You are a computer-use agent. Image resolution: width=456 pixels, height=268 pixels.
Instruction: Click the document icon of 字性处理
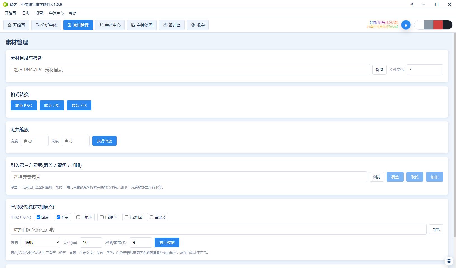click(x=133, y=25)
